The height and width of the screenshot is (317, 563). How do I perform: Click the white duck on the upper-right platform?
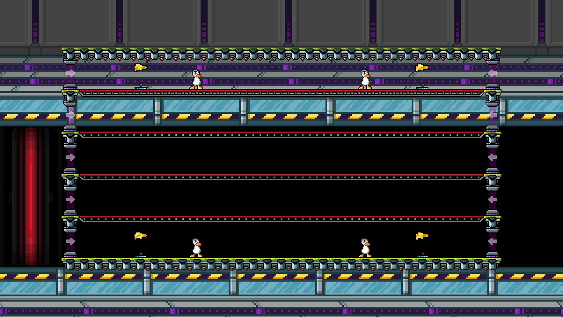click(x=365, y=80)
